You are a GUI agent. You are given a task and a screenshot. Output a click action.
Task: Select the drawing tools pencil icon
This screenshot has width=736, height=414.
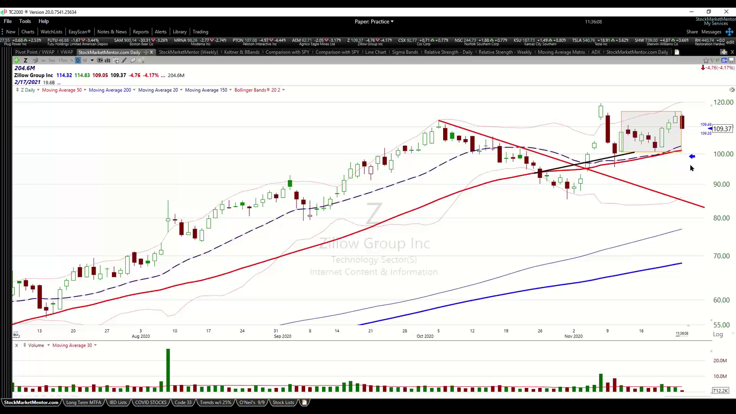coord(124,60)
